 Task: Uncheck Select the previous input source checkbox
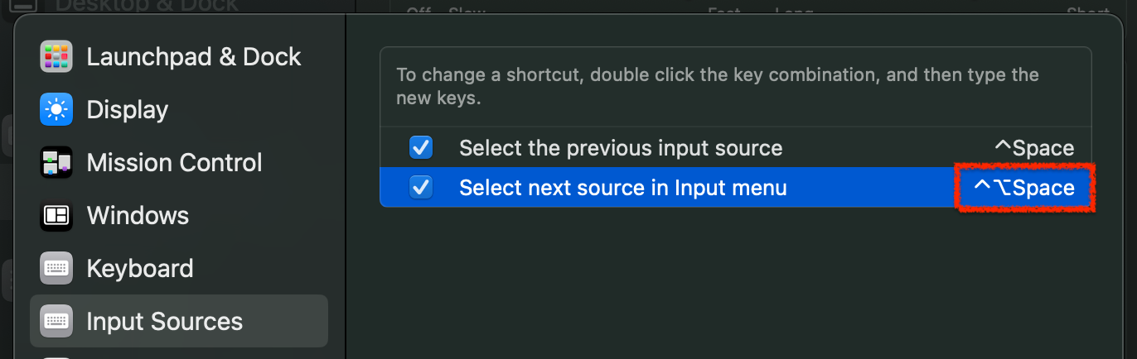coord(421,148)
